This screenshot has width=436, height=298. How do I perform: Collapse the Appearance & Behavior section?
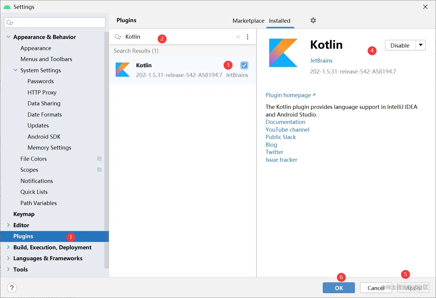8,37
